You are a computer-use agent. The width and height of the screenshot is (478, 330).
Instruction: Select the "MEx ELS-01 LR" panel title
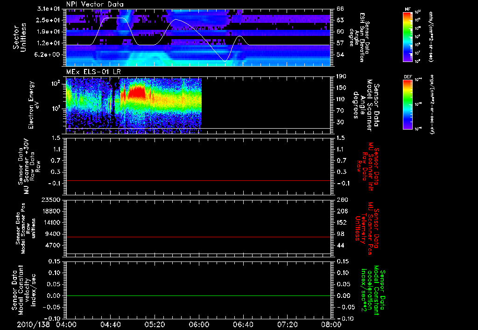click(93, 72)
